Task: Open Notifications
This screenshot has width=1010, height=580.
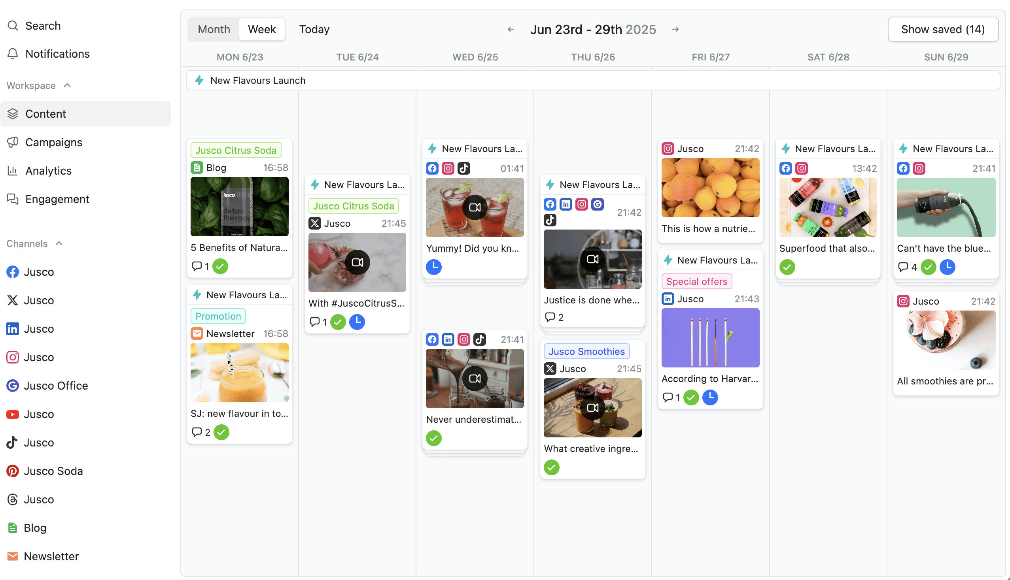Action: tap(57, 54)
